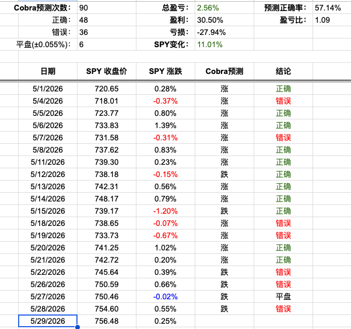The width and height of the screenshot is (351, 329).
Task: Click the date cell 5/1/2026
Action: [x=48, y=89]
